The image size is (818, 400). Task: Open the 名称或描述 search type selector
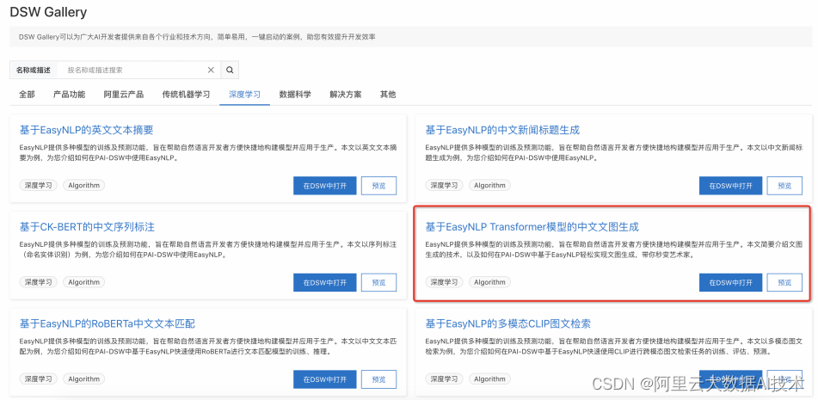[x=34, y=70]
